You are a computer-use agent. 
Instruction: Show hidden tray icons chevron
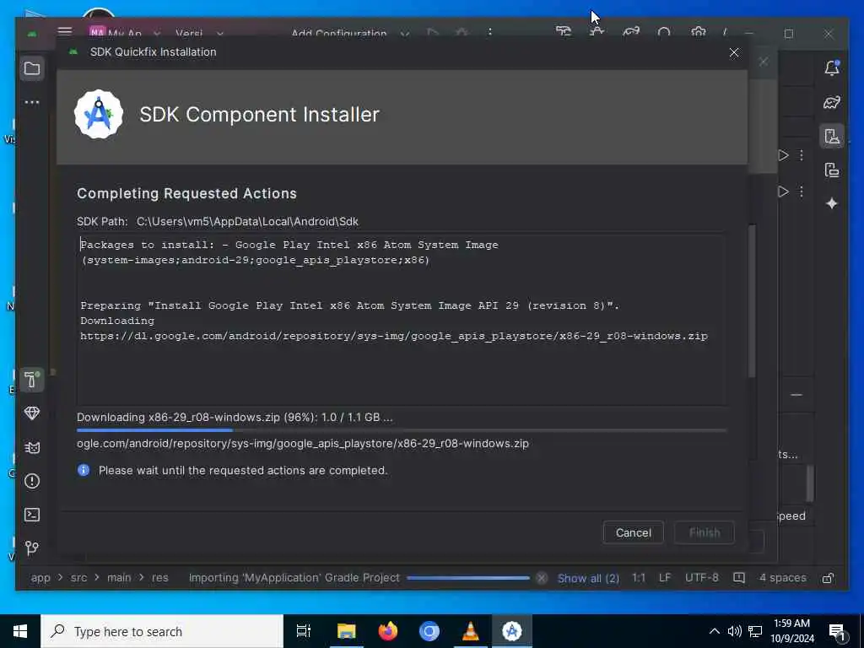coord(714,631)
